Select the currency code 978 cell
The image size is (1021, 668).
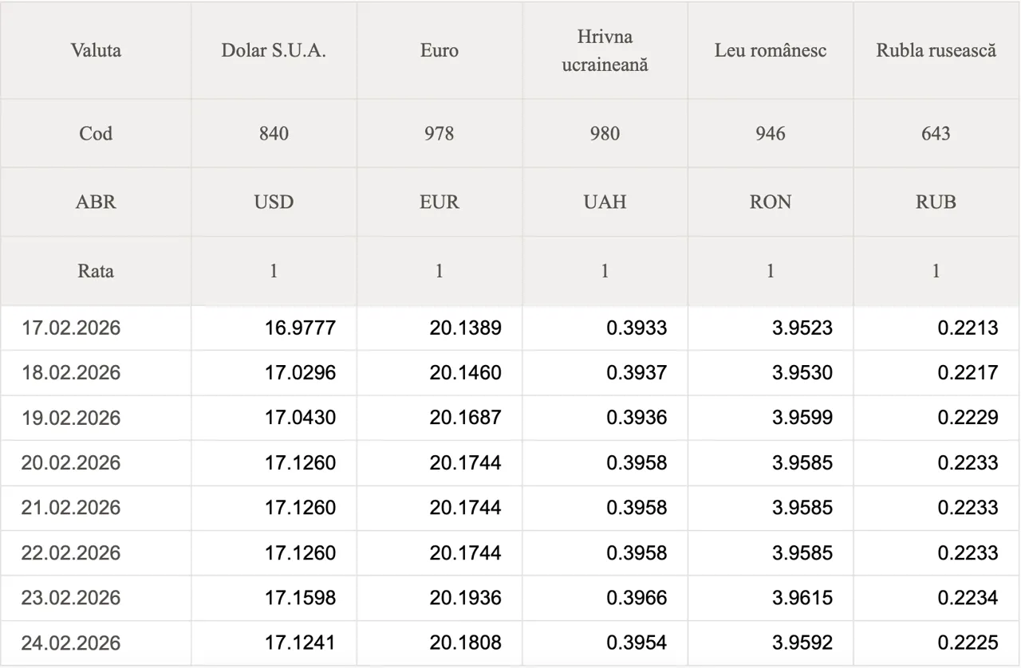[440, 133]
